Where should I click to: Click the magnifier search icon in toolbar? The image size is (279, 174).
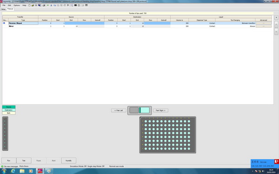pyautogui.click(x=72, y=5)
